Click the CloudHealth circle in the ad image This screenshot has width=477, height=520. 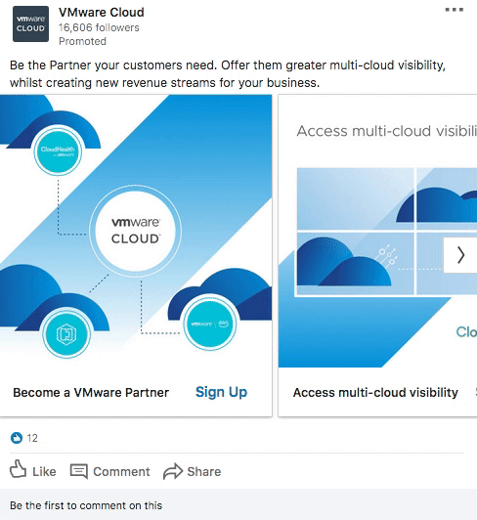(x=58, y=151)
